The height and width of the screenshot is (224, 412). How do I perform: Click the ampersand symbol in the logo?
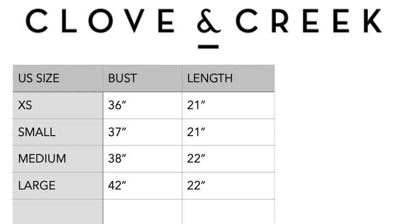208,22
